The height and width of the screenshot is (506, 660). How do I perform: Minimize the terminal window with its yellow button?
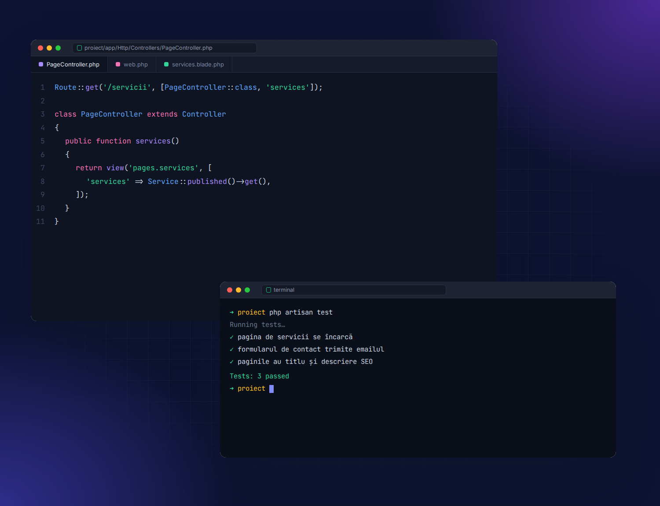(x=238, y=290)
